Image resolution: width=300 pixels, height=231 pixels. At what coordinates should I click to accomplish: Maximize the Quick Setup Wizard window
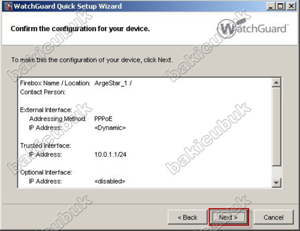[280, 6]
